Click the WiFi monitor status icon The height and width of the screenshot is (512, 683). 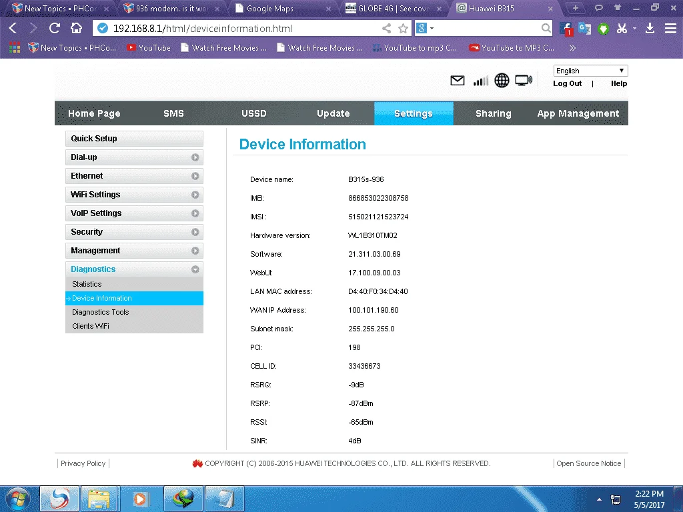click(524, 80)
